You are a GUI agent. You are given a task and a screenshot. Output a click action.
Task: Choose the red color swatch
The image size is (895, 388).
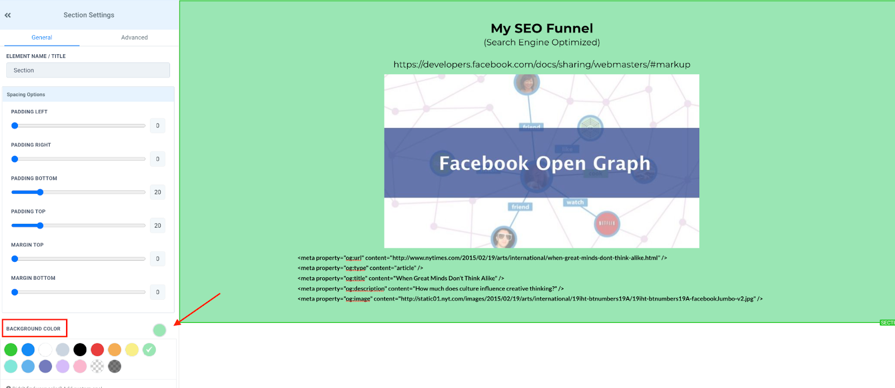tap(97, 349)
